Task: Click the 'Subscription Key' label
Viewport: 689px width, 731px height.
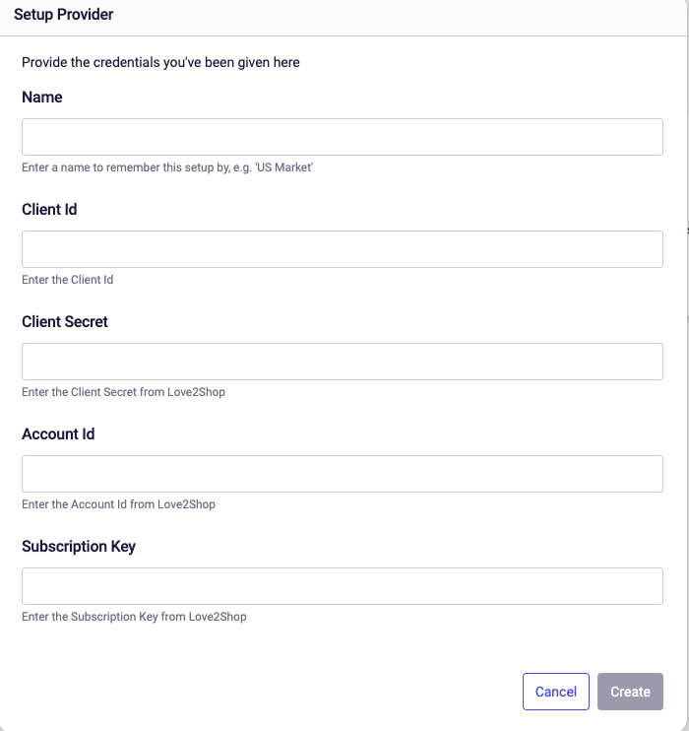Action: coord(79,547)
